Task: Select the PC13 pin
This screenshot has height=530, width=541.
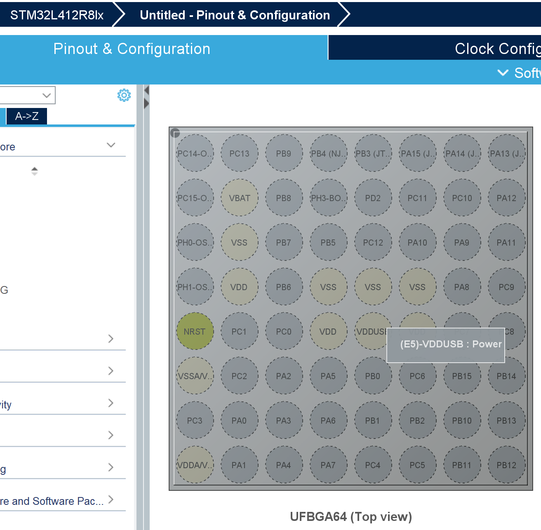Action: [x=240, y=153]
